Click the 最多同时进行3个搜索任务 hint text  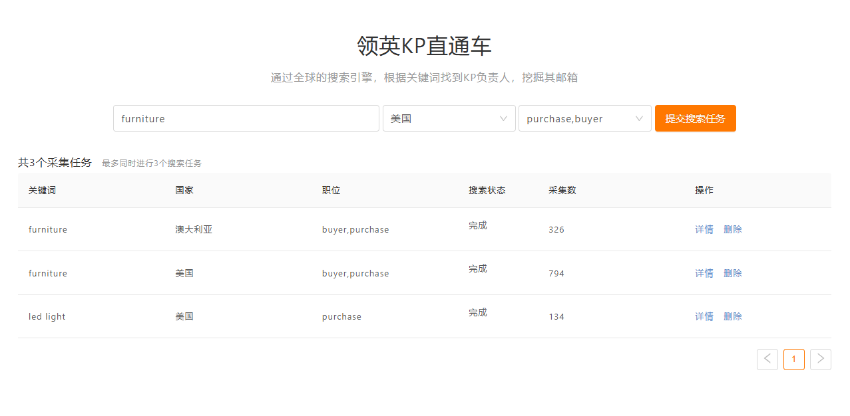tap(152, 163)
